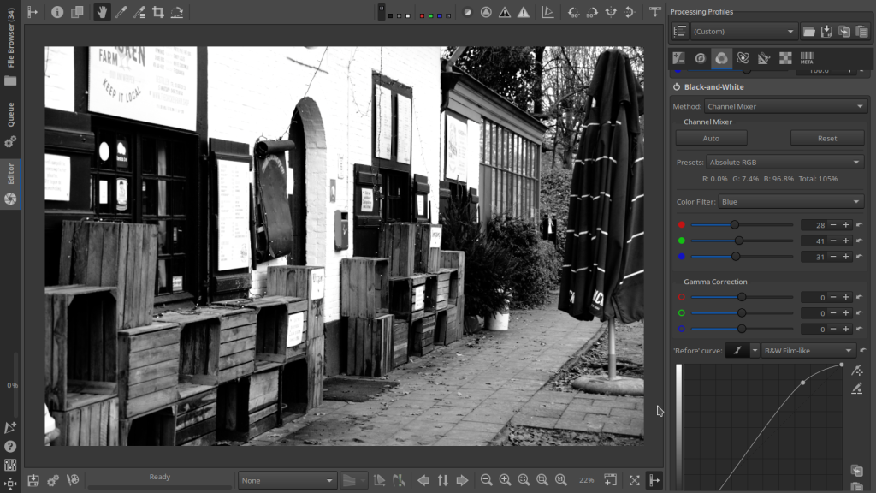The height and width of the screenshot is (493, 876).
Task: Open next image arrow
Action: (462, 480)
